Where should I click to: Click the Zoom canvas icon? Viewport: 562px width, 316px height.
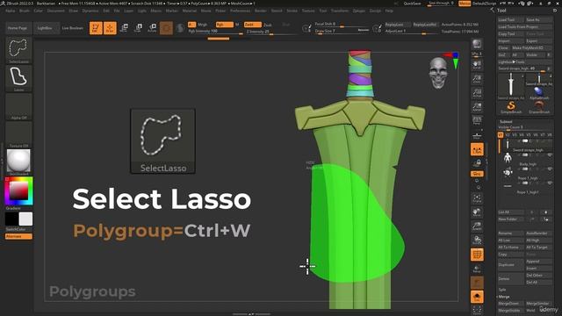click(477, 78)
